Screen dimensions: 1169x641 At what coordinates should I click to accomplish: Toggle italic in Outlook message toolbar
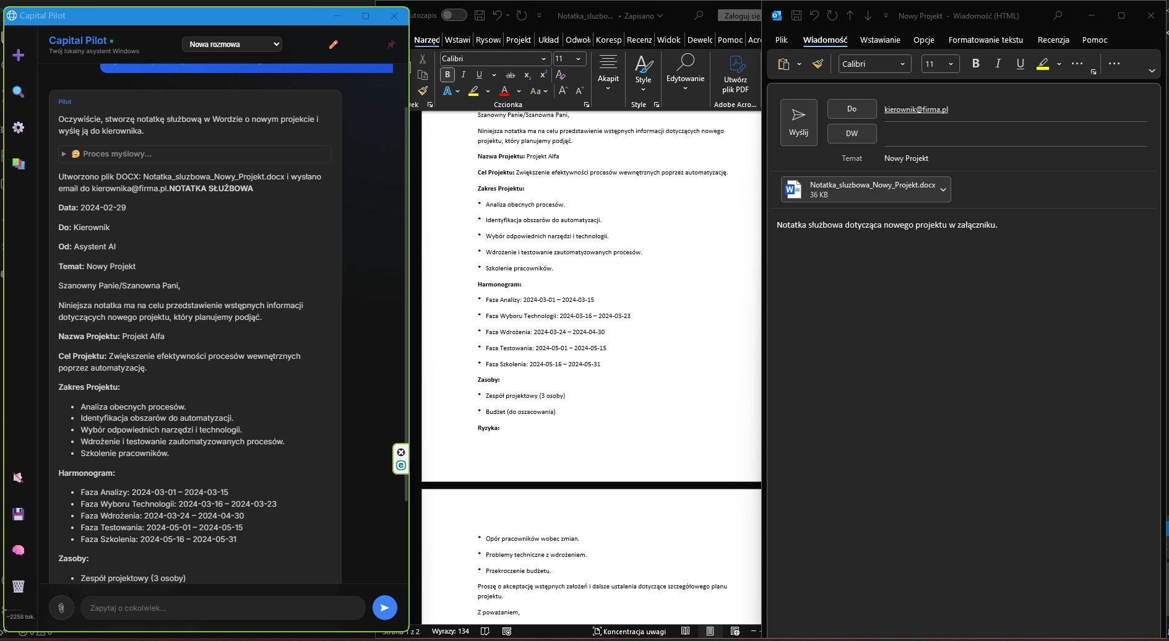(998, 64)
